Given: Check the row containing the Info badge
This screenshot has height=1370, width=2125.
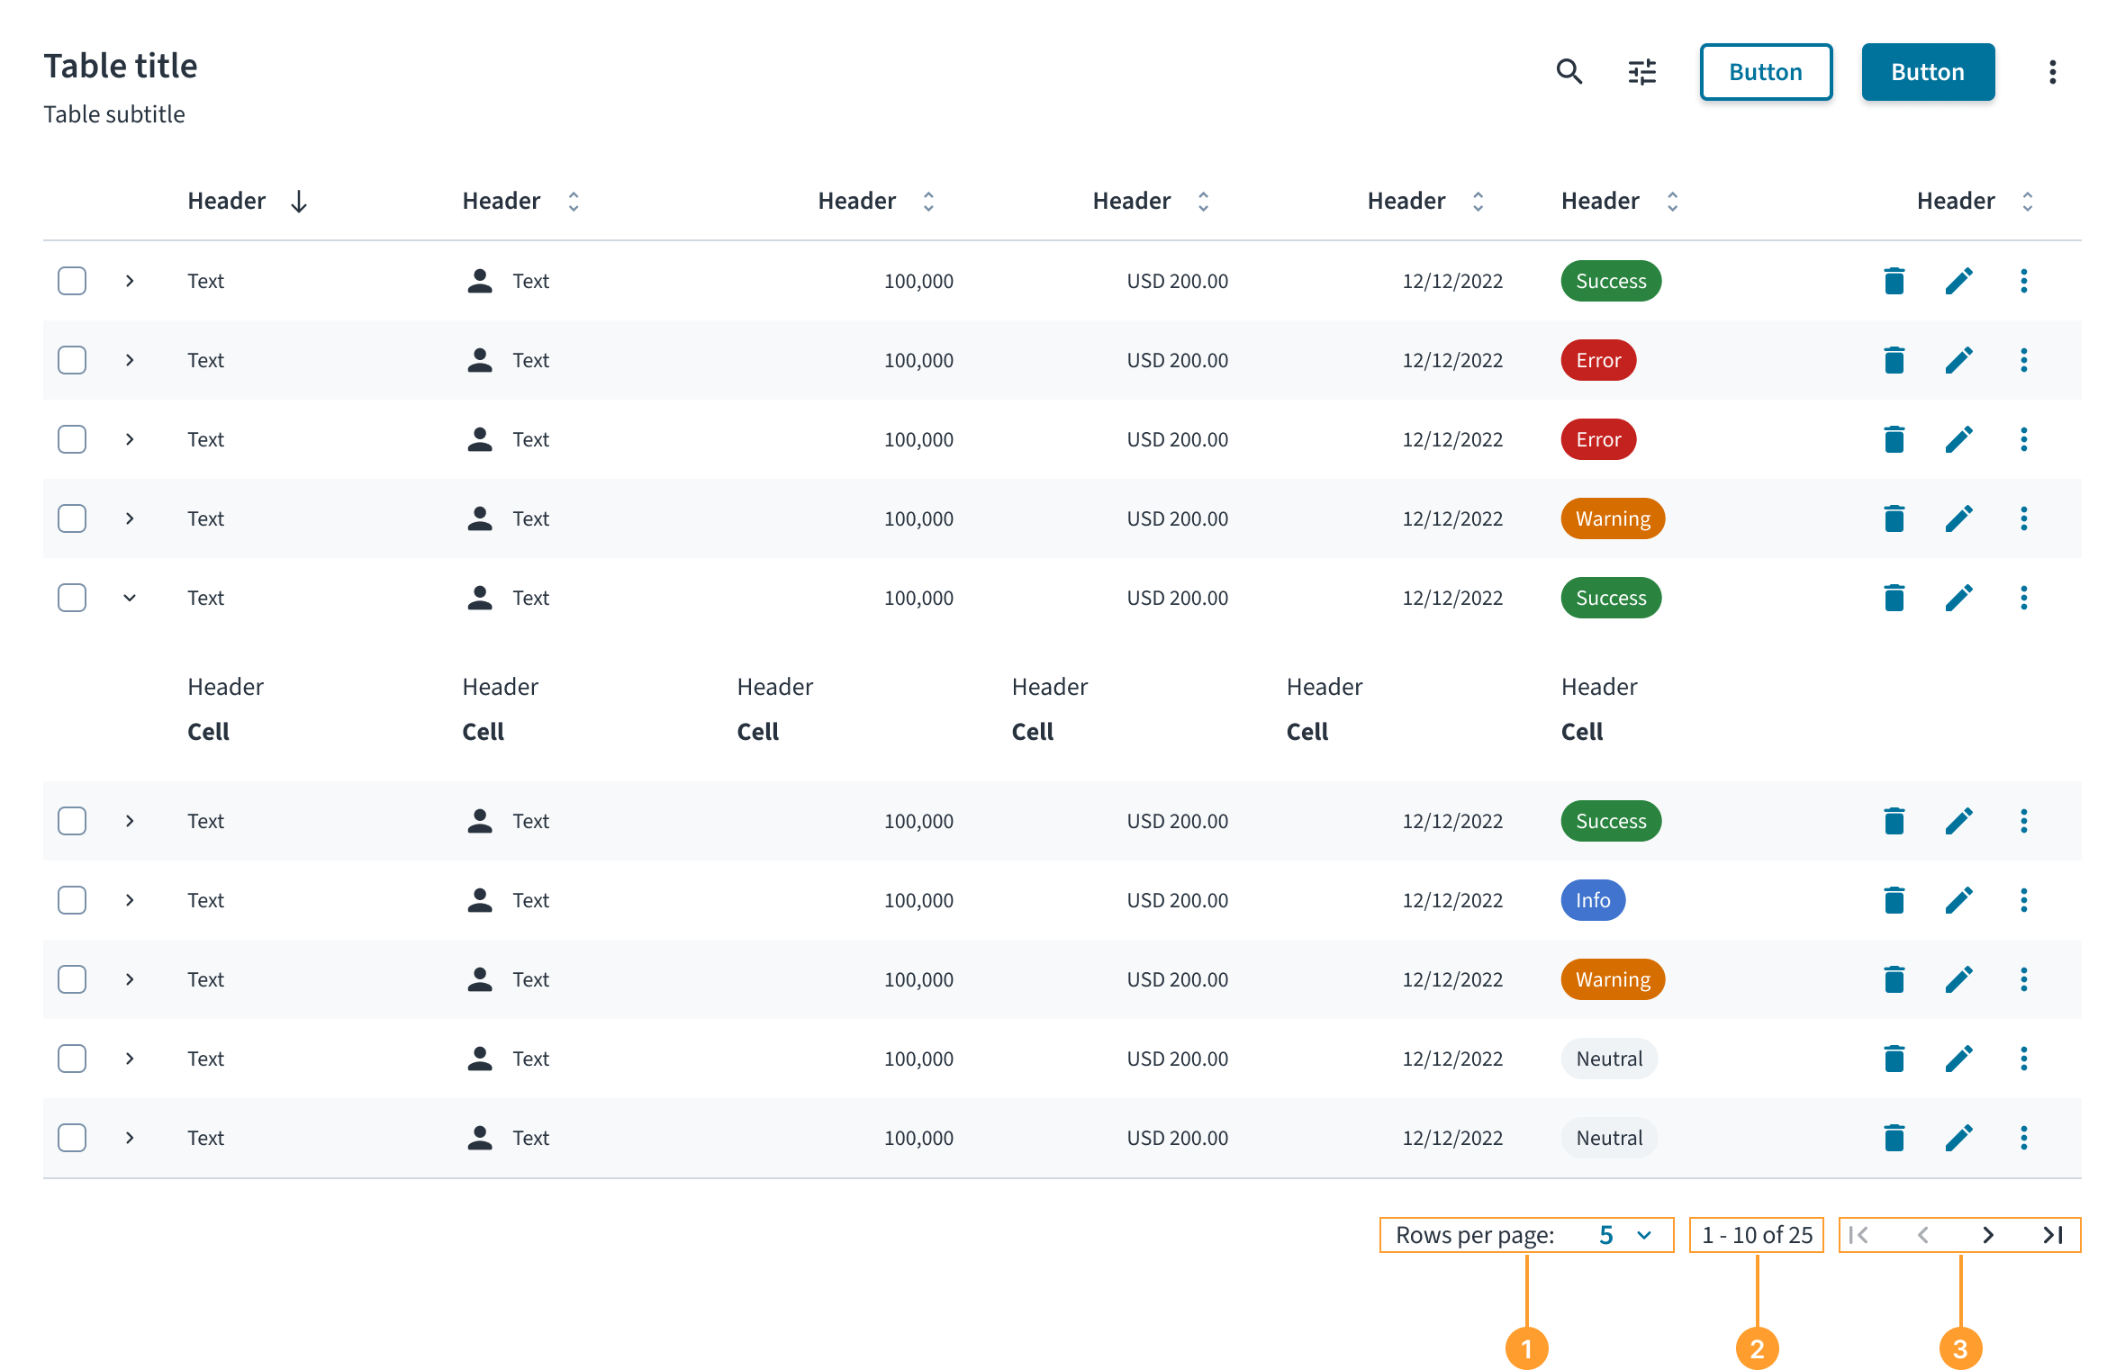Looking at the screenshot, I should (x=71, y=900).
